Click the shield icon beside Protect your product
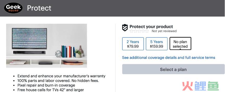225x92 pixels. coord(125,28)
